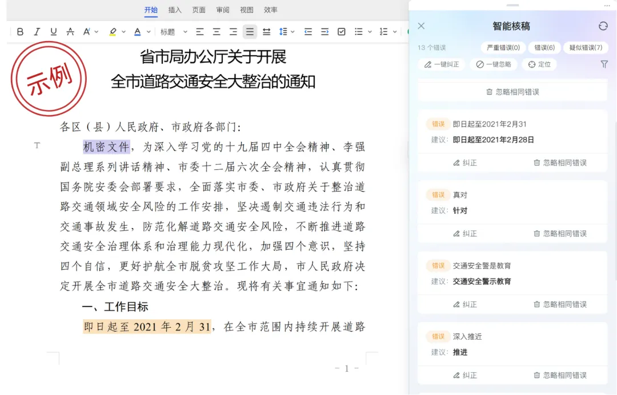The image size is (617, 395).
Task: Toggle the 错误(6) filter chip
Action: click(x=544, y=48)
